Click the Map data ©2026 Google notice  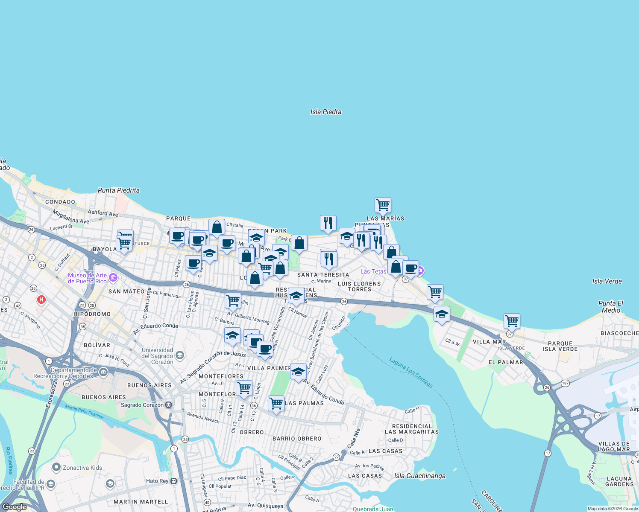click(x=613, y=509)
